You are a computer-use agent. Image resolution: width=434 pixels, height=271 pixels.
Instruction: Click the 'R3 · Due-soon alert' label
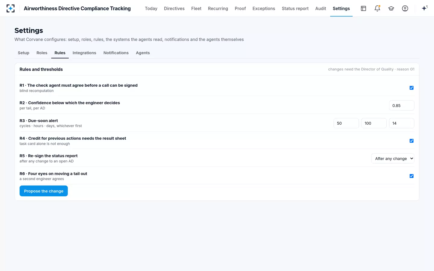[x=39, y=121]
